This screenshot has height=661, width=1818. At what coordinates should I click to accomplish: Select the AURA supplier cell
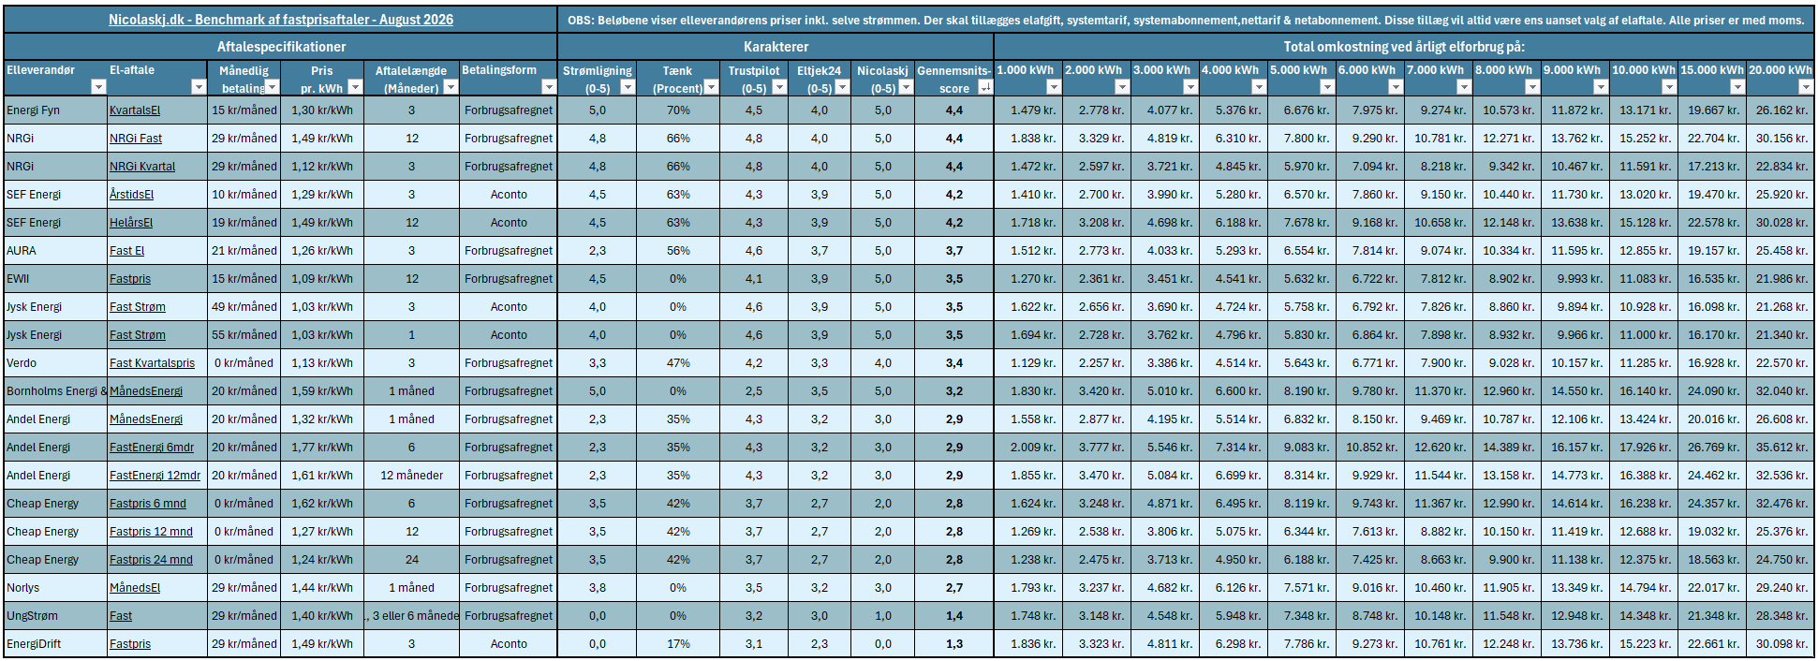(55, 251)
